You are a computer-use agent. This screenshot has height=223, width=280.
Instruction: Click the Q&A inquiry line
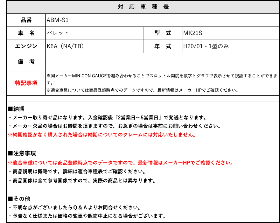(x=74, y=207)
